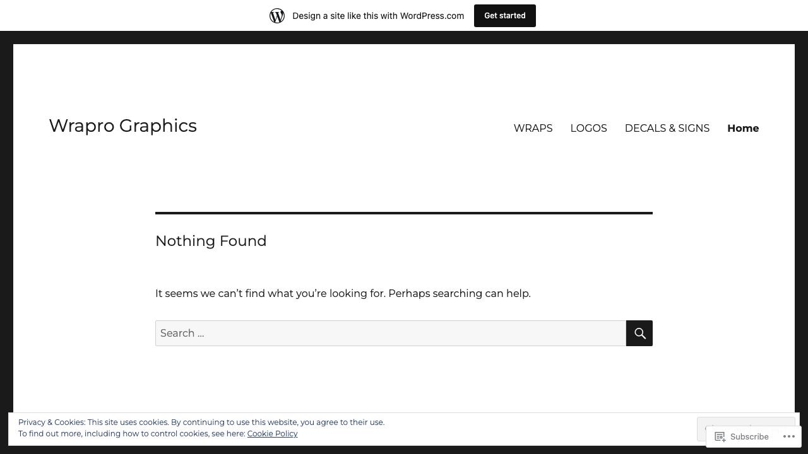This screenshot has width=808, height=454.
Task: Click the WordPress logo in top banner
Action: tap(277, 16)
